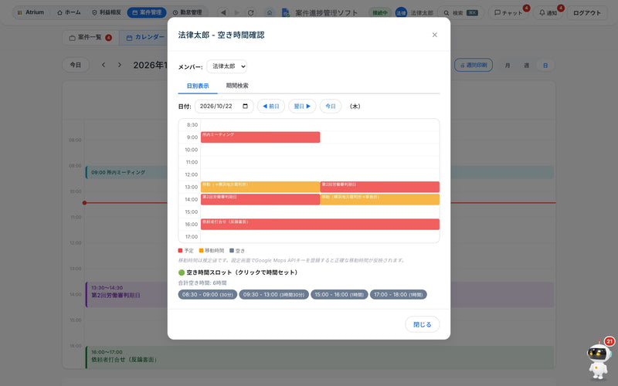Click the 閉じる button
This screenshot has width=618, height=386.
coord(422,324)
